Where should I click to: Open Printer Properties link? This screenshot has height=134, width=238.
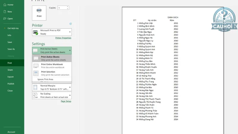(x=63, y=38)
